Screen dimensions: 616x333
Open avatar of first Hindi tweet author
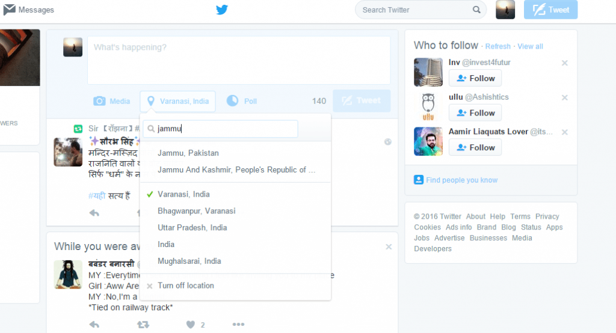[69, 152]
